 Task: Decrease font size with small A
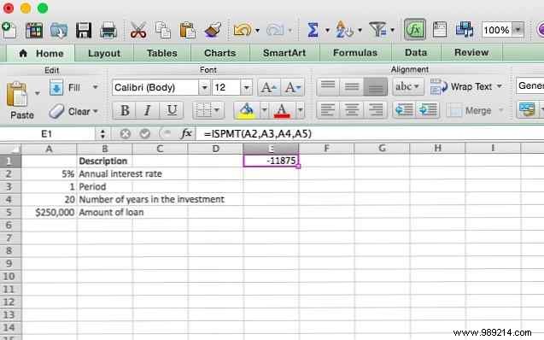pyautogui.click(x=293, y=87)
